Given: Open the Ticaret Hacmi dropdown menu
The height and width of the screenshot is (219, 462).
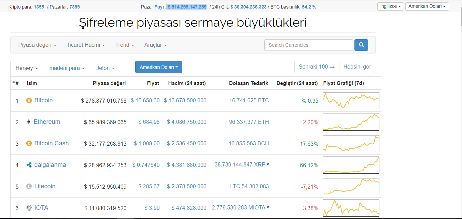Looking at the screenshot, I should point(86,45).
